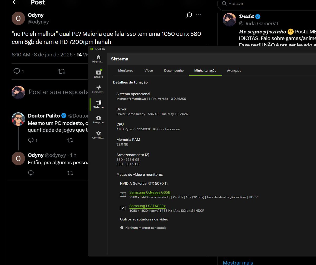Click Duda's verified badge in sidebar
Image resolution: width=316 pixels, height=265 pixels.
tap(258, 17)
